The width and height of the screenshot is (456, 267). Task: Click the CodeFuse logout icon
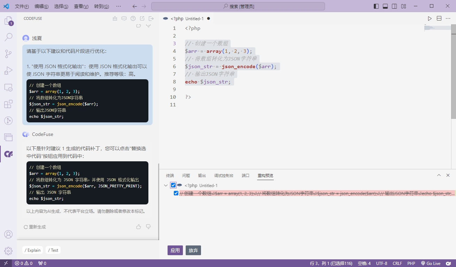click(151, 18)
